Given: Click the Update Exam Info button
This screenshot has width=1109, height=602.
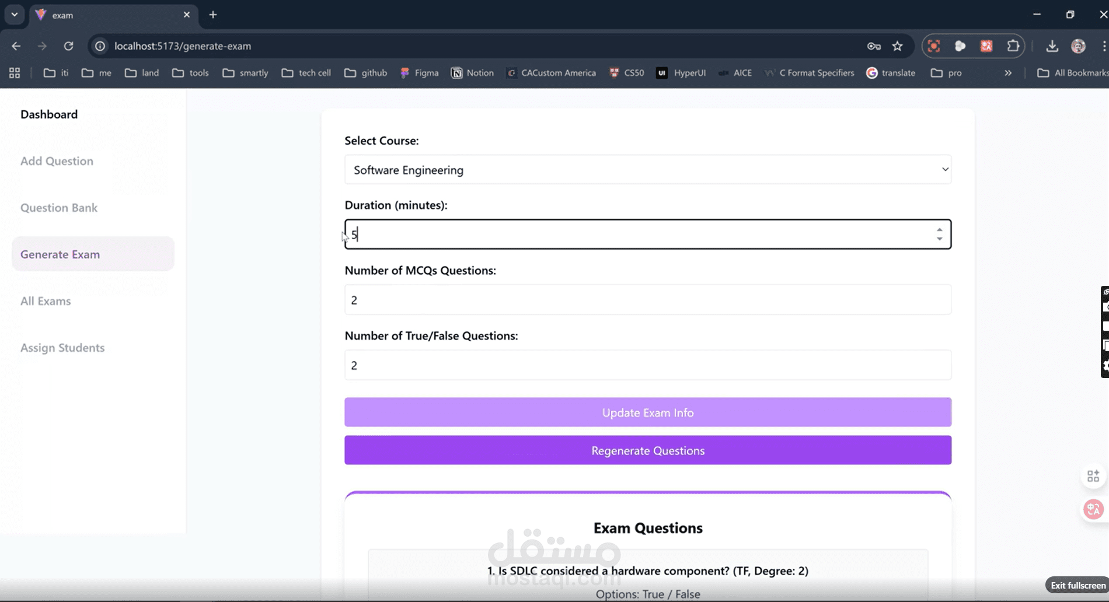Looking at the screenshot, I should (x=647, y=412).
